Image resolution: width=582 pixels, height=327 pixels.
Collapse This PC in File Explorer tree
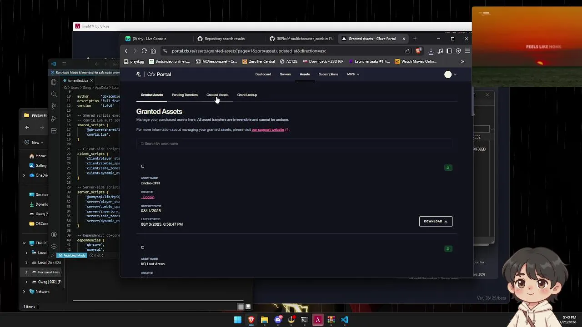[24, 243]
